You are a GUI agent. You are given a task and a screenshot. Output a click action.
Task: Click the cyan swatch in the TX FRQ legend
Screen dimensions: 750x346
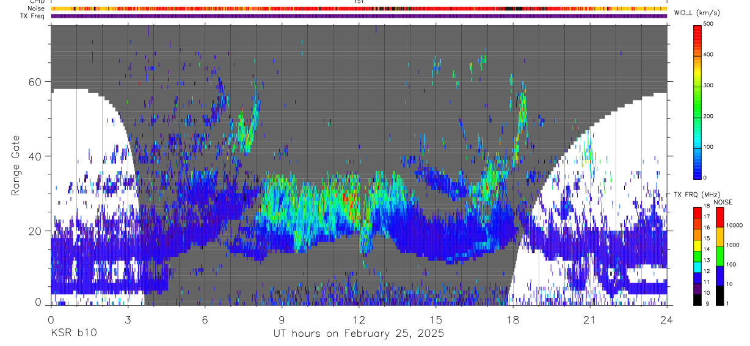point(697,267)
